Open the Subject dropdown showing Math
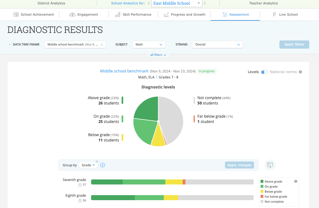The image size is (319, 208). coord(149,44)
